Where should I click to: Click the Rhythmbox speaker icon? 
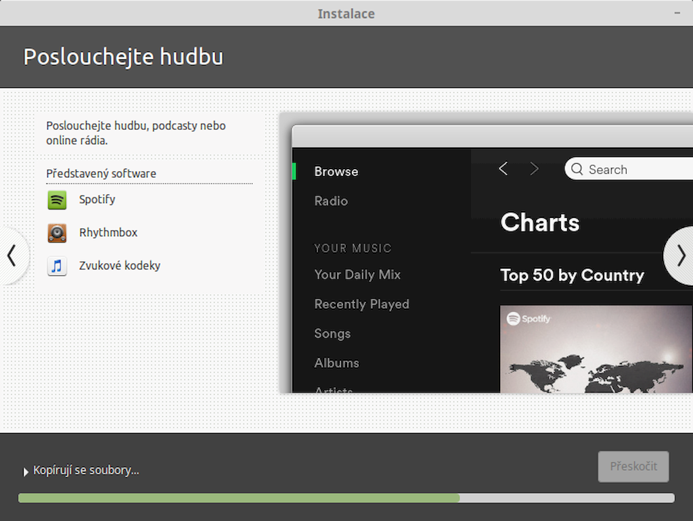[57, 233]
